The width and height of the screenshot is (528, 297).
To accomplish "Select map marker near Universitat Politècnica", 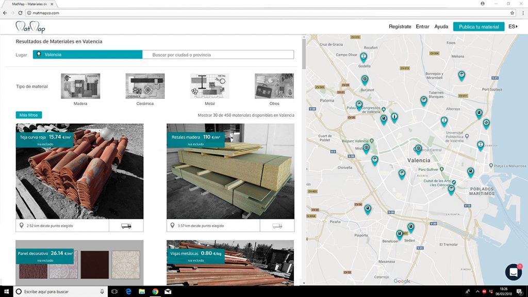I will (x=444, y=121).
